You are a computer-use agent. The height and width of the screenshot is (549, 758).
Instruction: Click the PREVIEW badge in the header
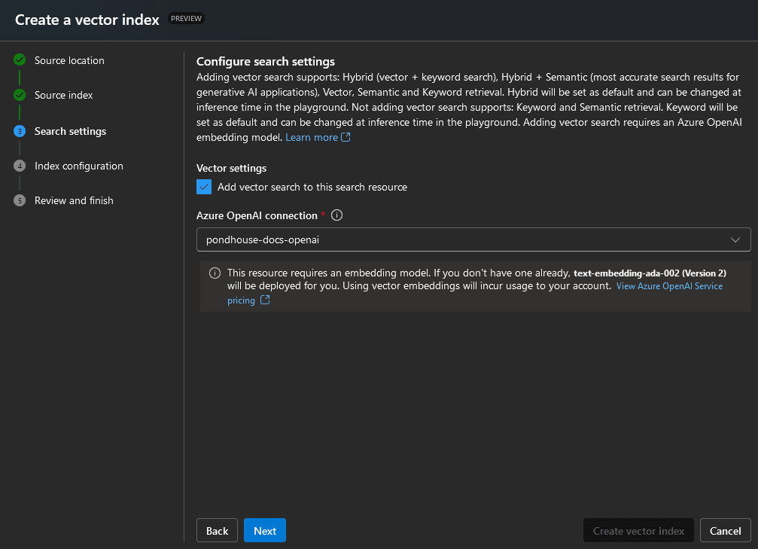185,18
